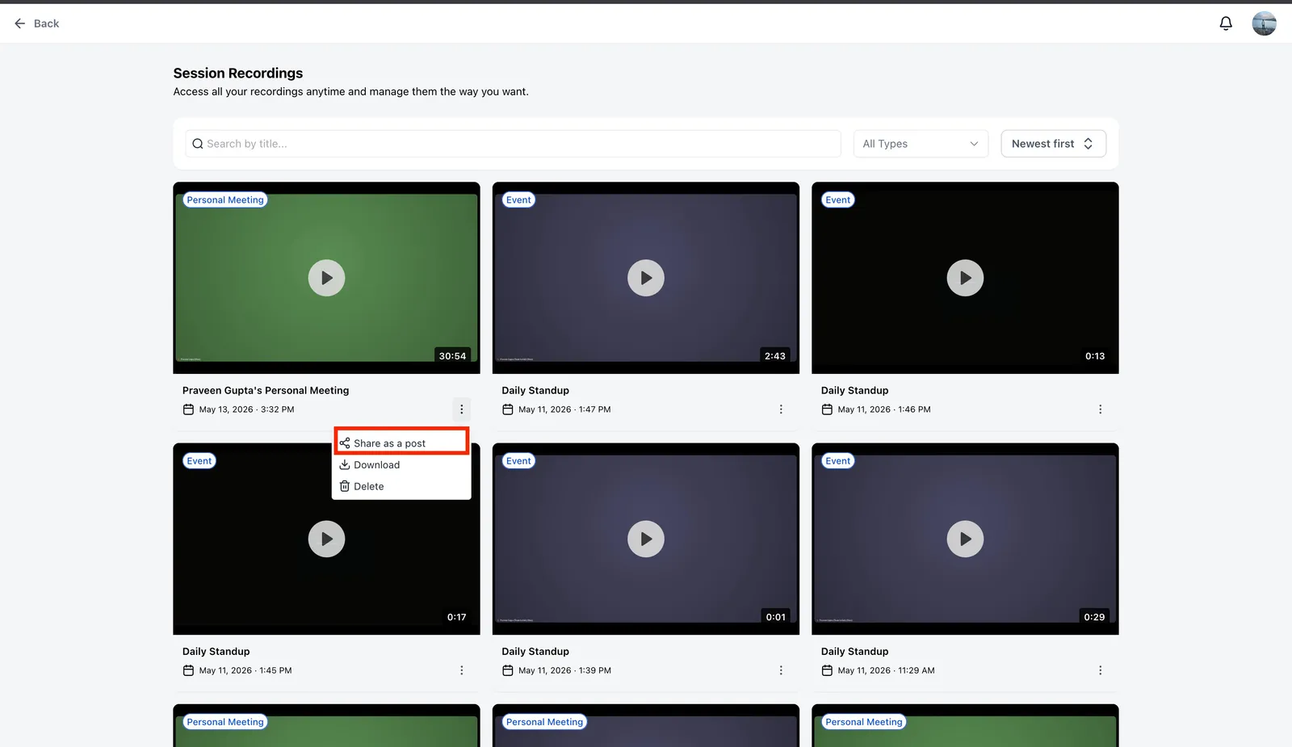Play the 0:17 Daily Standup recording
The image size is (1292, 747).
[x=326, y=539]
